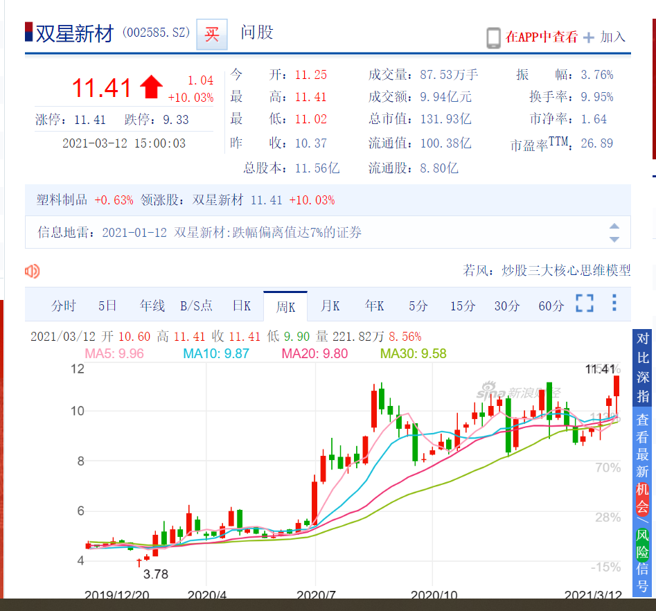Click the 换手率 9.95% value
This screenshot has width=656, height=611.
pos(597,97)
